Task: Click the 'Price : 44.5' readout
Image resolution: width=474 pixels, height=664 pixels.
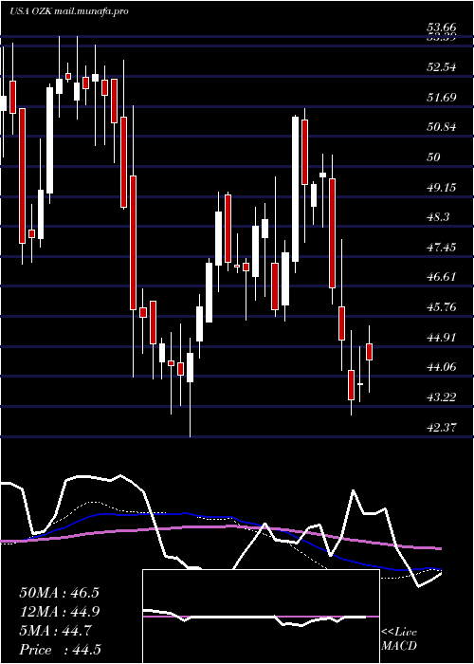Action: point(60,650)
